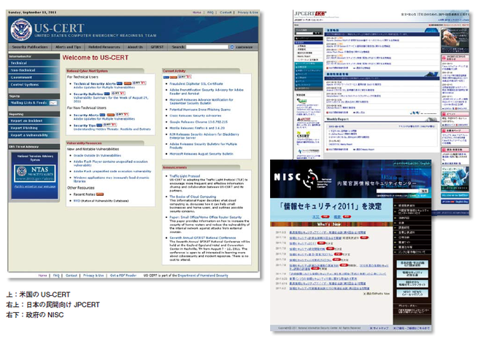Click the US-CERT eagle seal logo

20,31
